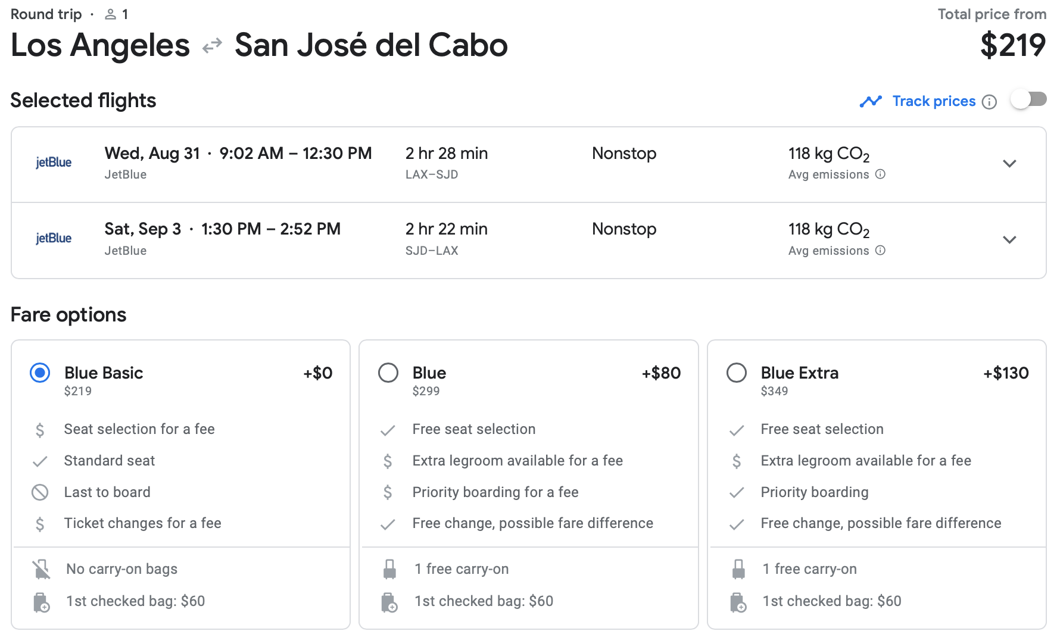
Task: Click the $219 total price
Action: [1013, 46]
